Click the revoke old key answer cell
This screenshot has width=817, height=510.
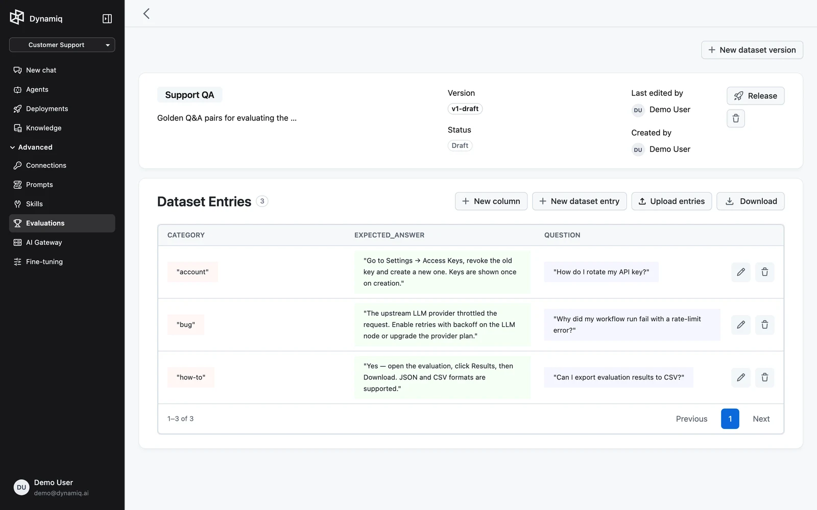coord(442,272)
